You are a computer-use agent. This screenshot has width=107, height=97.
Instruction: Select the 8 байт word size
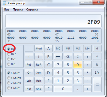pyautogui.click(x=9, y=73)
